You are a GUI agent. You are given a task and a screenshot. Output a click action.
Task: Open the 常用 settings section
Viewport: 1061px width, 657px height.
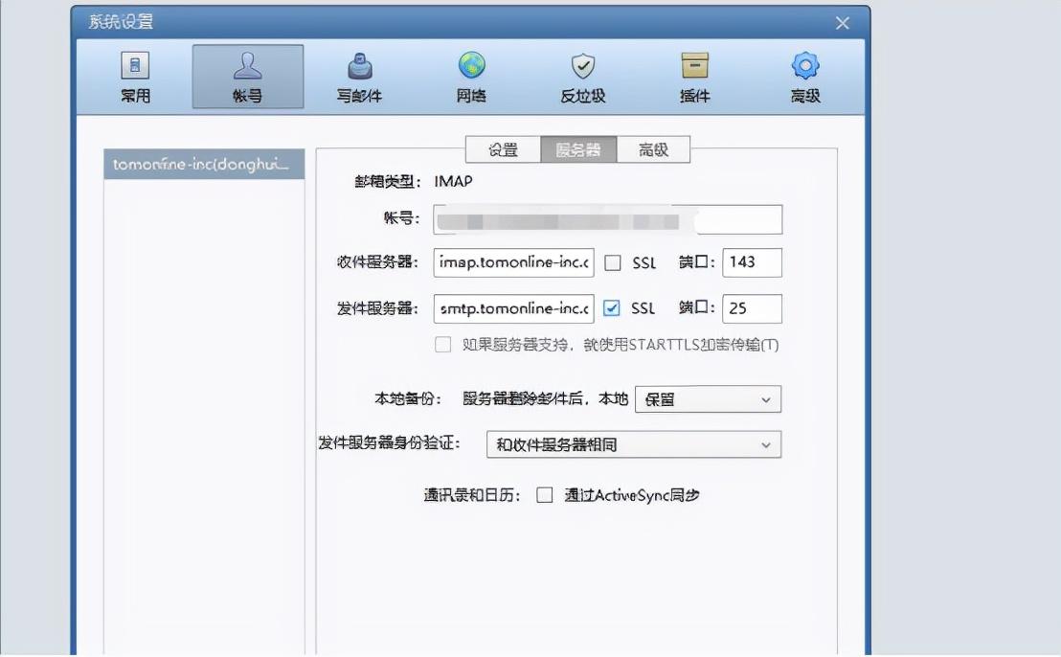click(135, 78)
